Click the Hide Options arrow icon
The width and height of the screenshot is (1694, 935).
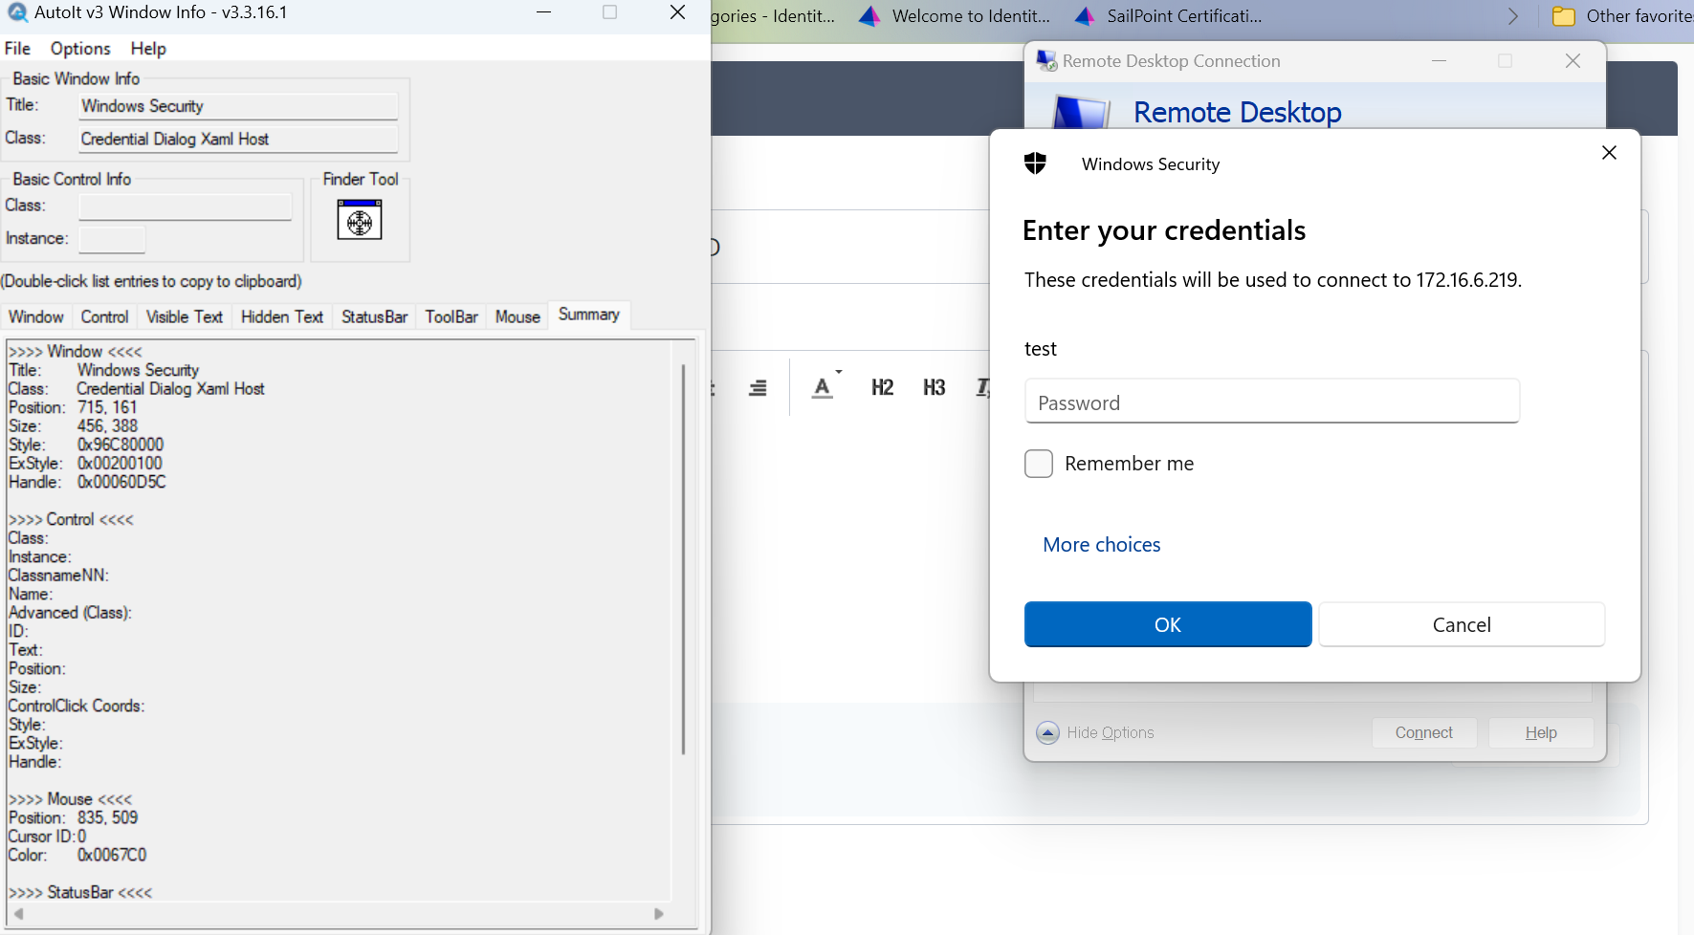coord(1047,732)
